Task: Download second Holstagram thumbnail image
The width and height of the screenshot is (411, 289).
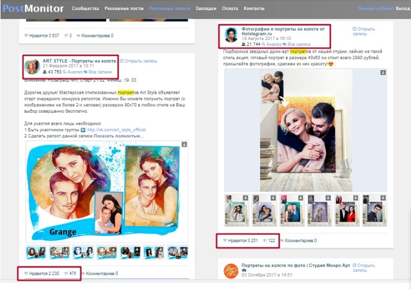Action: coord(273,198)
